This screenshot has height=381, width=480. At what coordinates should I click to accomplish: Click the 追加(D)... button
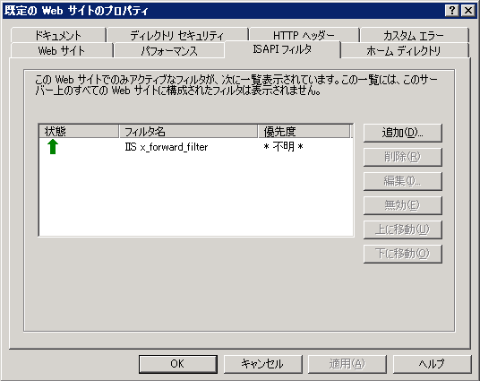coord(403,133)
